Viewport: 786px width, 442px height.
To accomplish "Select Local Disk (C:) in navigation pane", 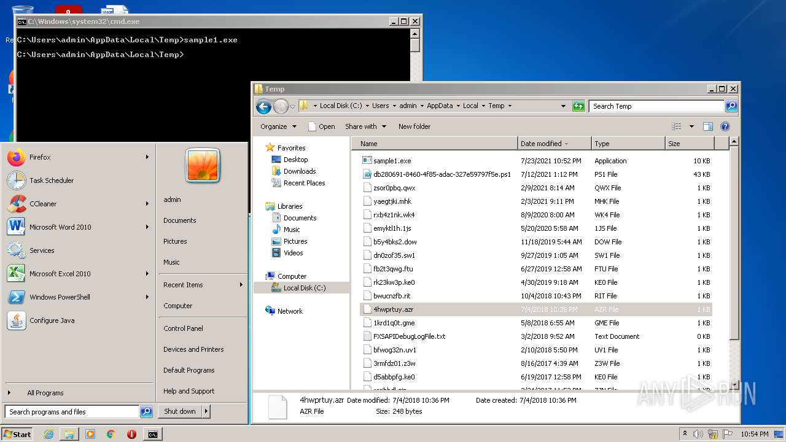I will (304, 288).
